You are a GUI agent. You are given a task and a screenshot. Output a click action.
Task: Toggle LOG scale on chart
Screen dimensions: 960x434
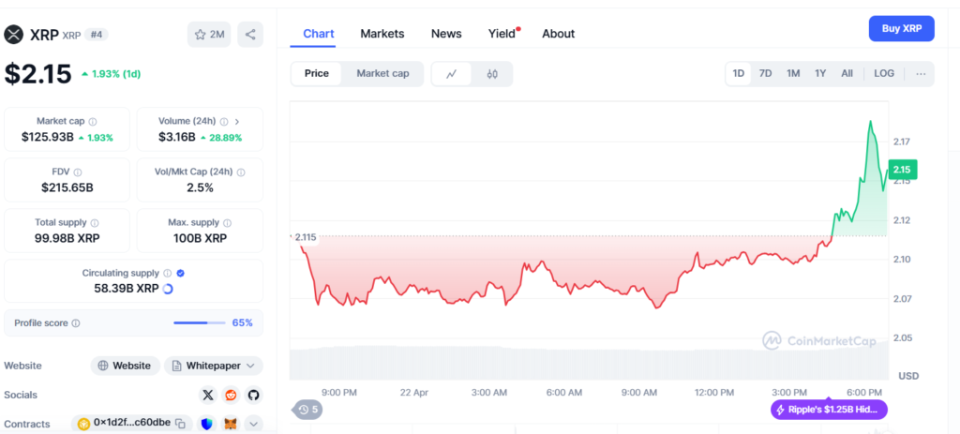884,73
